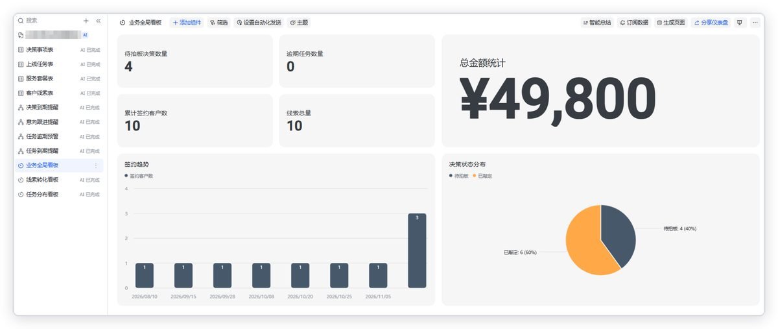Open more options for 业务全局看板 sidebar row
Screen dimensions: 778x329
point(96,165)
